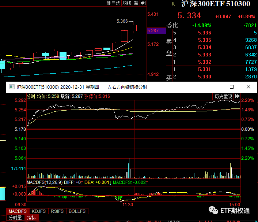258x222 pixels.
Task: Switch to the BOLLFS indicator tab
Action: (77, 211)
